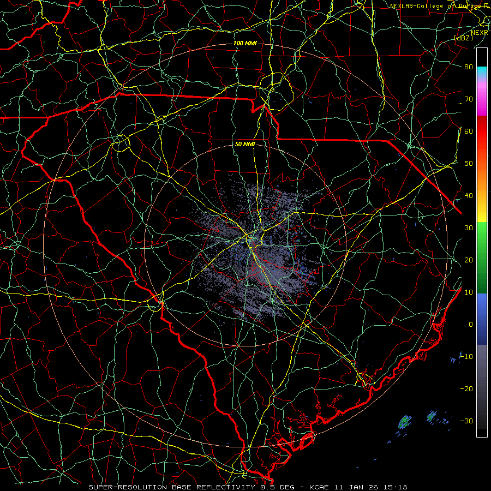The image size is (491, 491).
Task: Click the 50 value on dBZ scale
Action: (469, 164)
